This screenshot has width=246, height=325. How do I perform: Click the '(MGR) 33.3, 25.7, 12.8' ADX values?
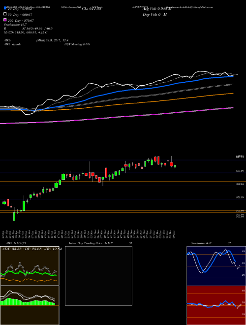pyautogui.click(x=52, y=40)
